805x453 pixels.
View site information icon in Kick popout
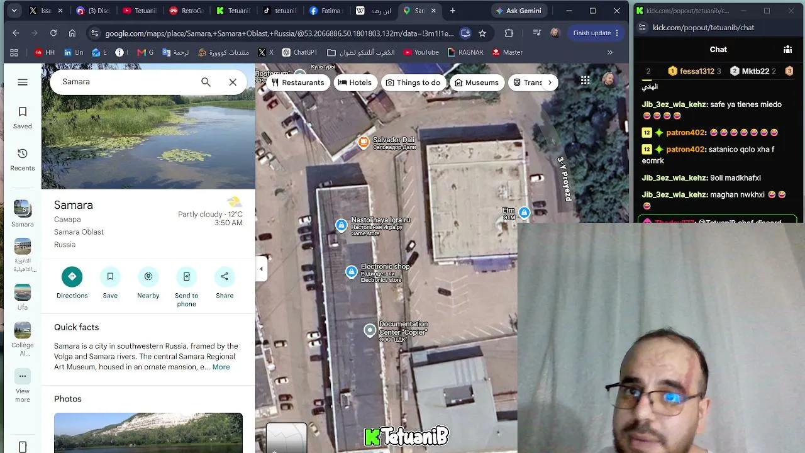(642, 28)
